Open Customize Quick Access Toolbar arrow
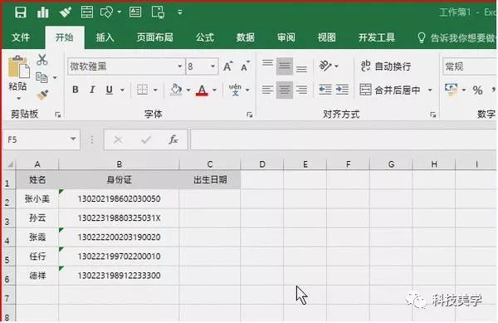This screenshot has height=323, width=498. pyautogui.click(x=180, y=12)
